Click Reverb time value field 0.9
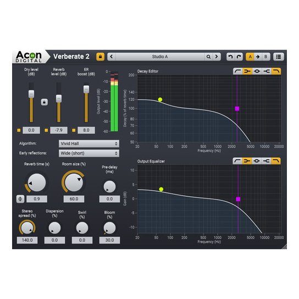The height and width of the screenshot is (299, 299). 37,199
